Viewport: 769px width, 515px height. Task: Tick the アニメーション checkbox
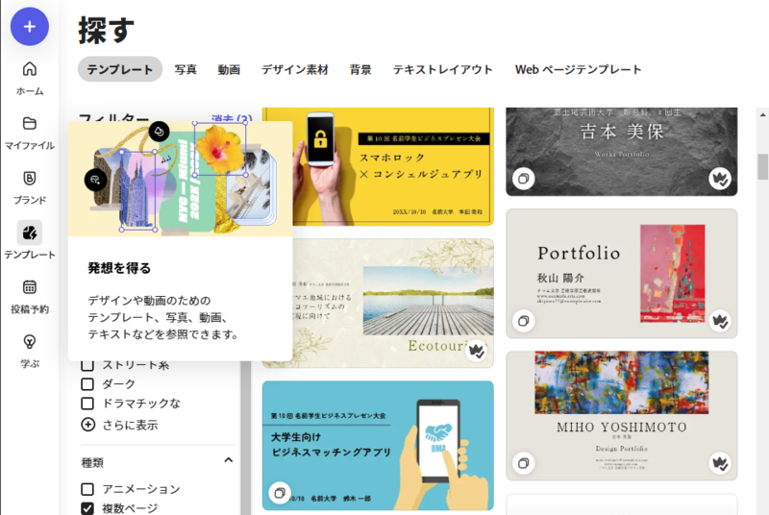click(x=87, y=489)
